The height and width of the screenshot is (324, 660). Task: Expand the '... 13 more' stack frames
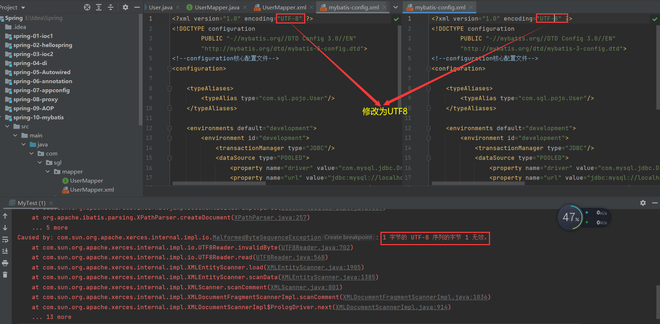click(52, 317)
